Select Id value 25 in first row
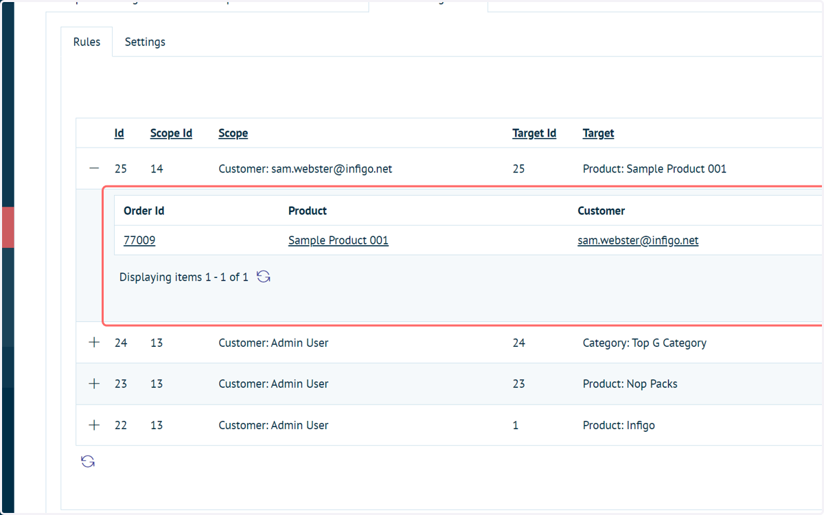Image resolution: width=824 pixels, height=515 pixels. point(121,168)
